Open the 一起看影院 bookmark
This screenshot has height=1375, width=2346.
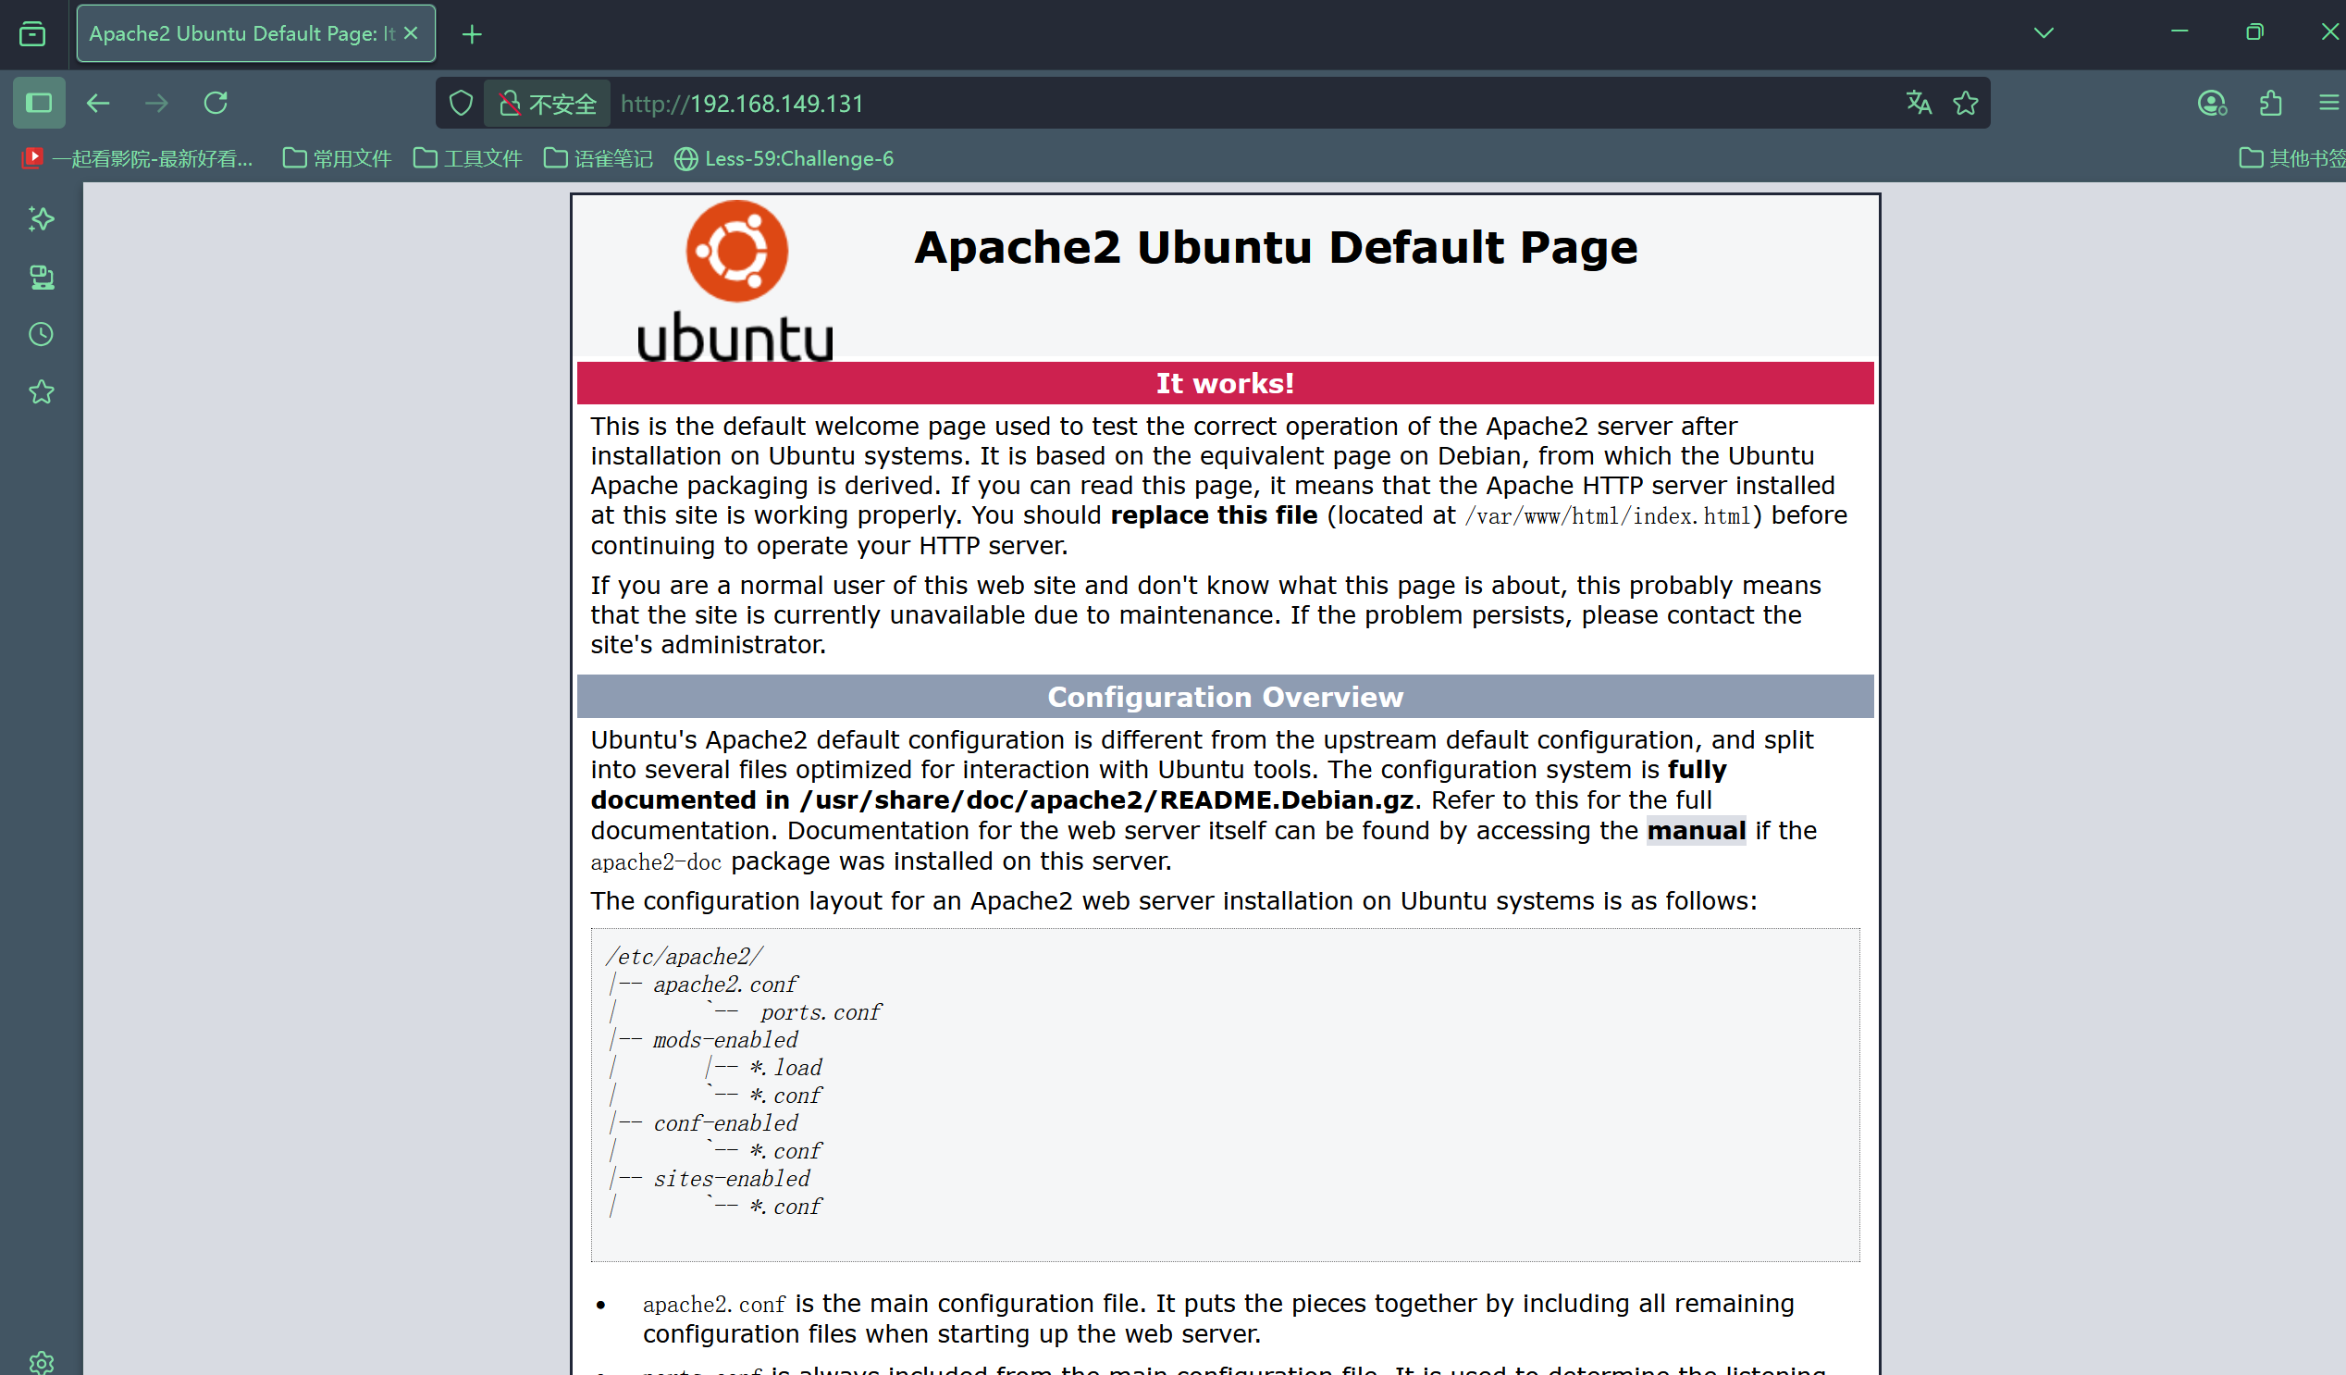point(138,158)
